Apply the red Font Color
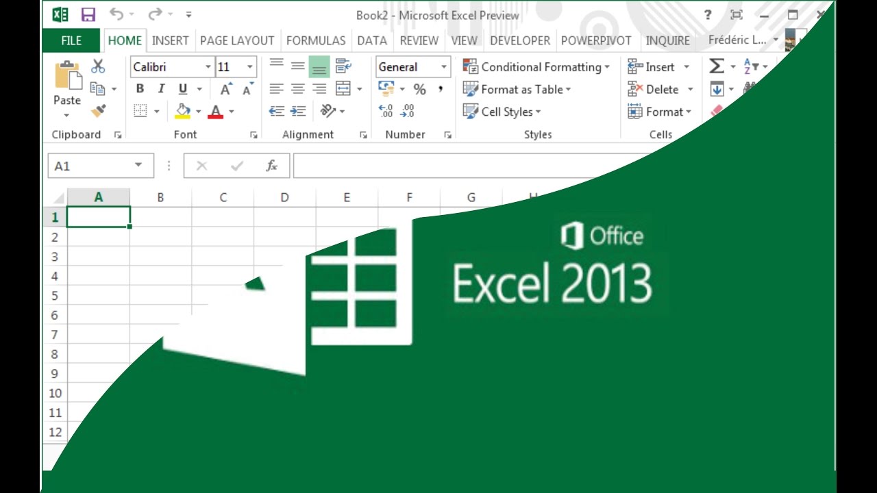Screen dimensions: 877x493 tap(215, 111)
